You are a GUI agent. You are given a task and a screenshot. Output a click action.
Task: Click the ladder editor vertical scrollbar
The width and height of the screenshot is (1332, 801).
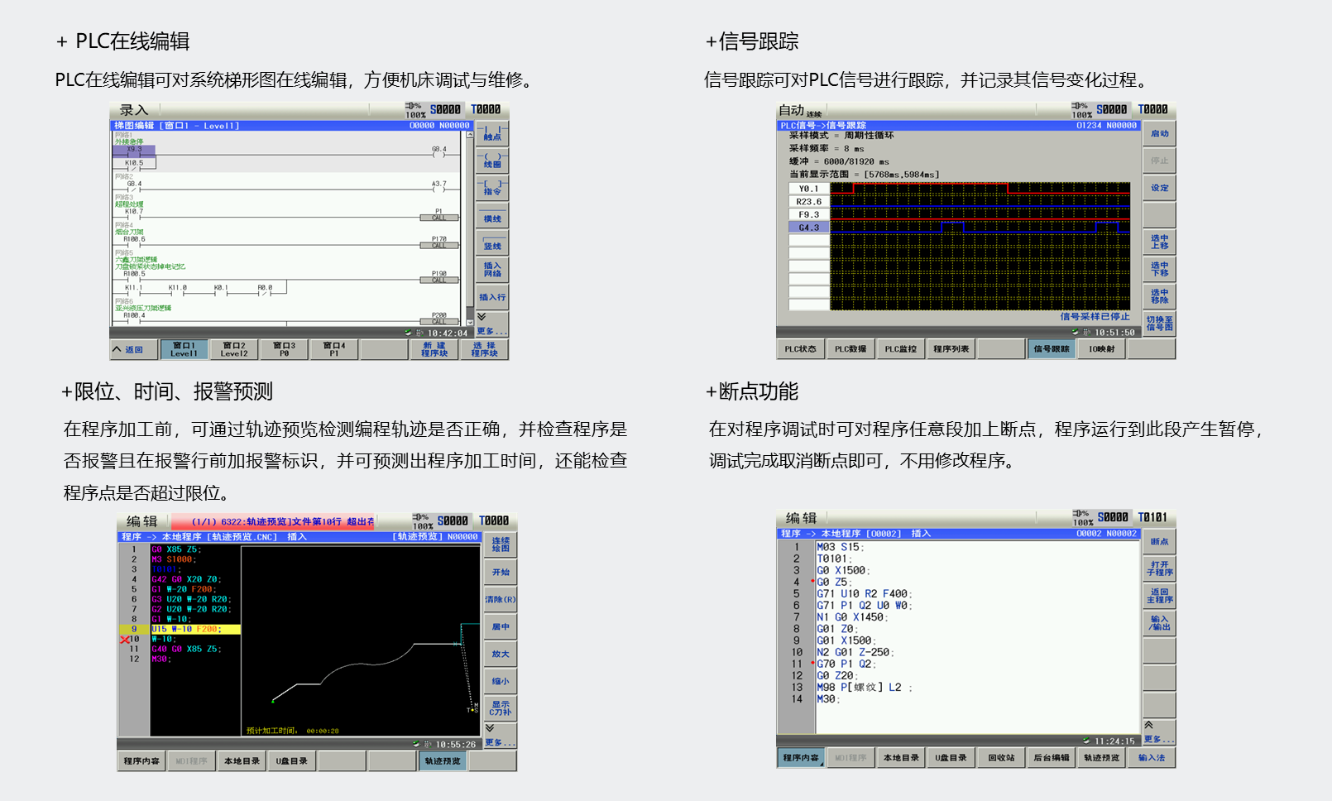coord(470,223)
